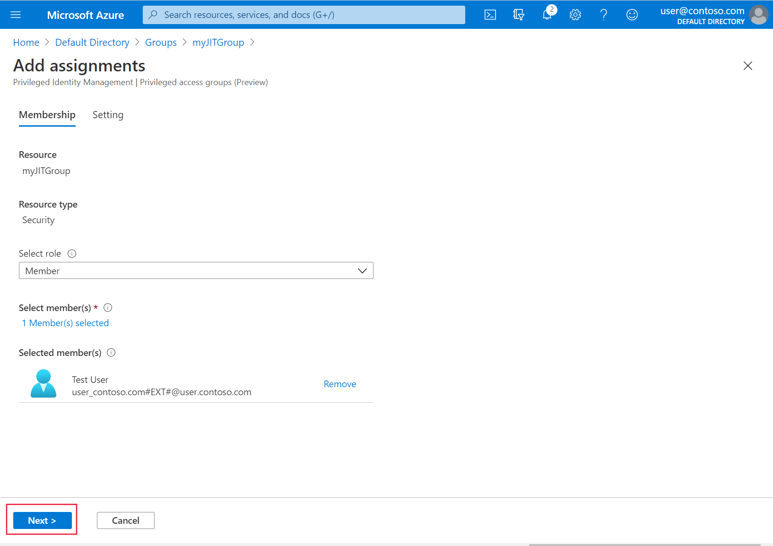This screenshot has height=546, width=773.
Task: Open the portal settings gear
Action: [x=575, y=15]
